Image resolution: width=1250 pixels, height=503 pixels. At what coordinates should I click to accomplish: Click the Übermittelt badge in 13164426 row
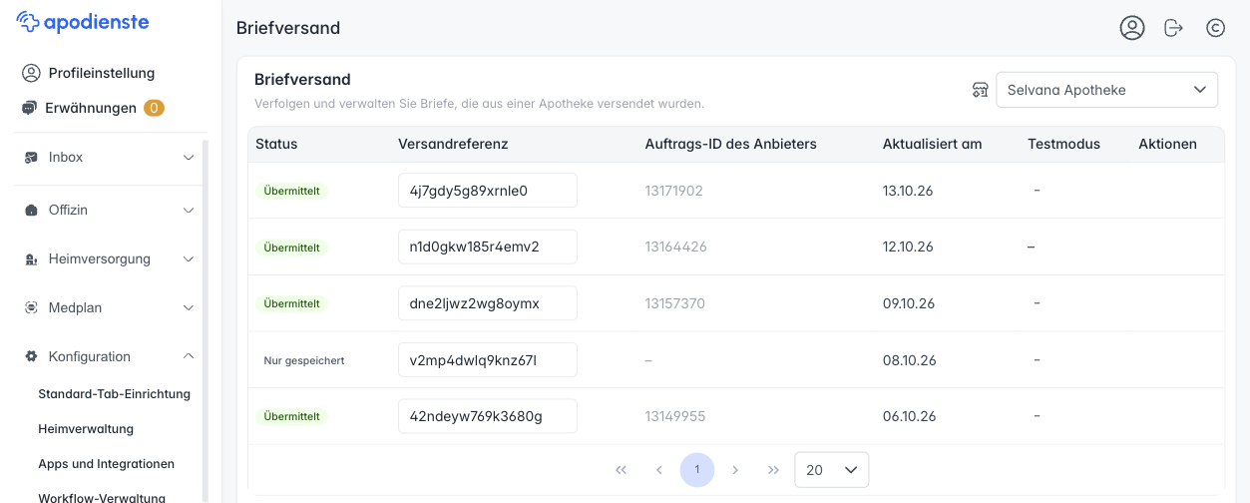tap(291, 247)
